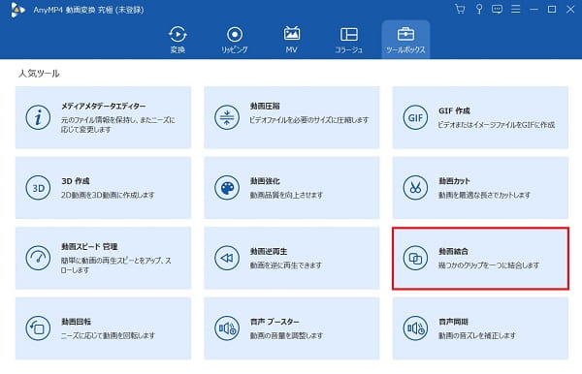This screenshot has width=582, height=374.
Task: Click the shopping cart icon
Action: click(460, 9)
